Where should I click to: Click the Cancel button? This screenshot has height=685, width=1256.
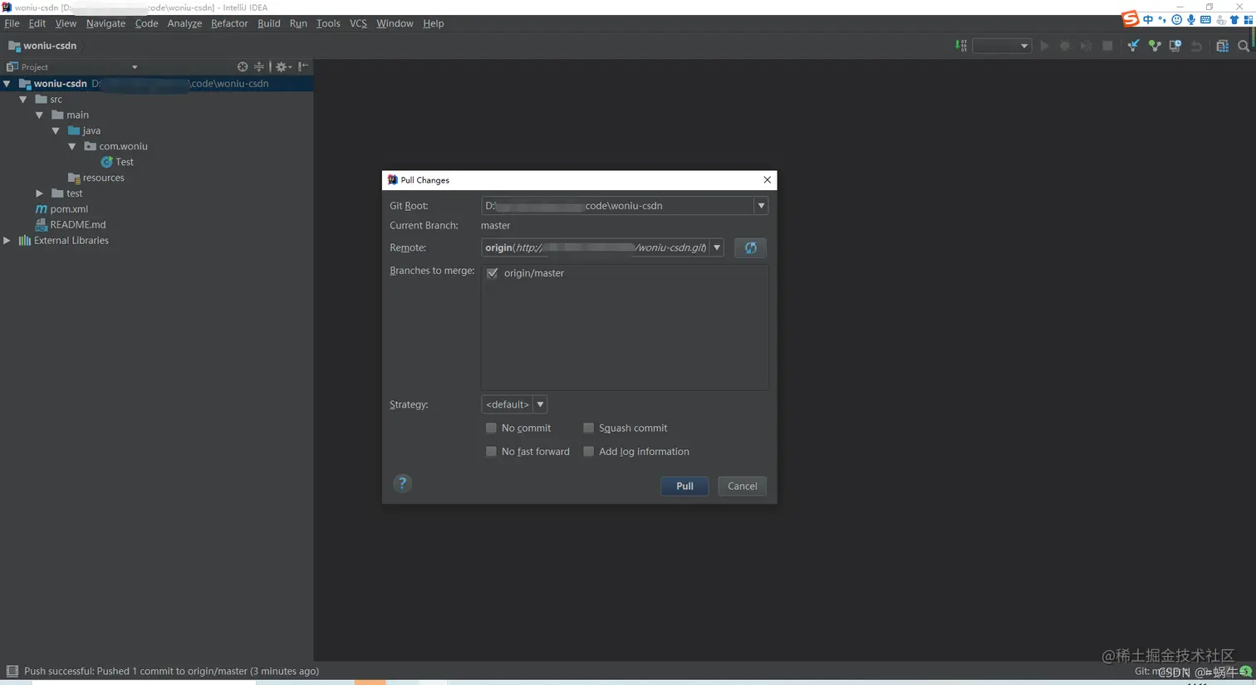click(742, 486)
